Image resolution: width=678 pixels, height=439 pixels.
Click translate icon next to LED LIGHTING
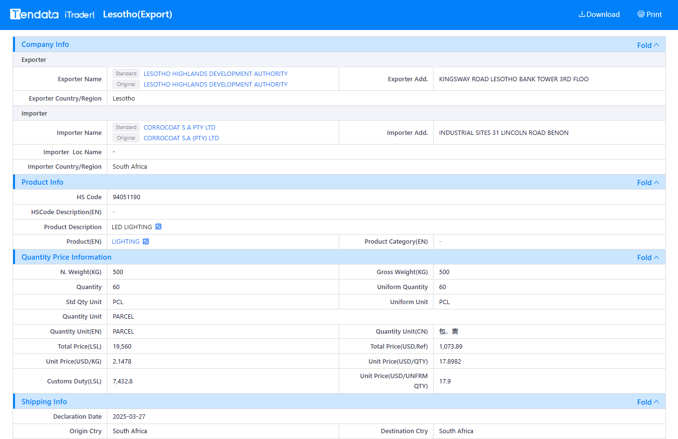pos(158,227)
